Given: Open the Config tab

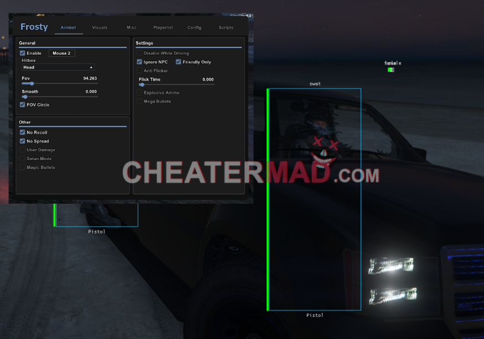Looking at the screenshot, I should pos(195,28).
